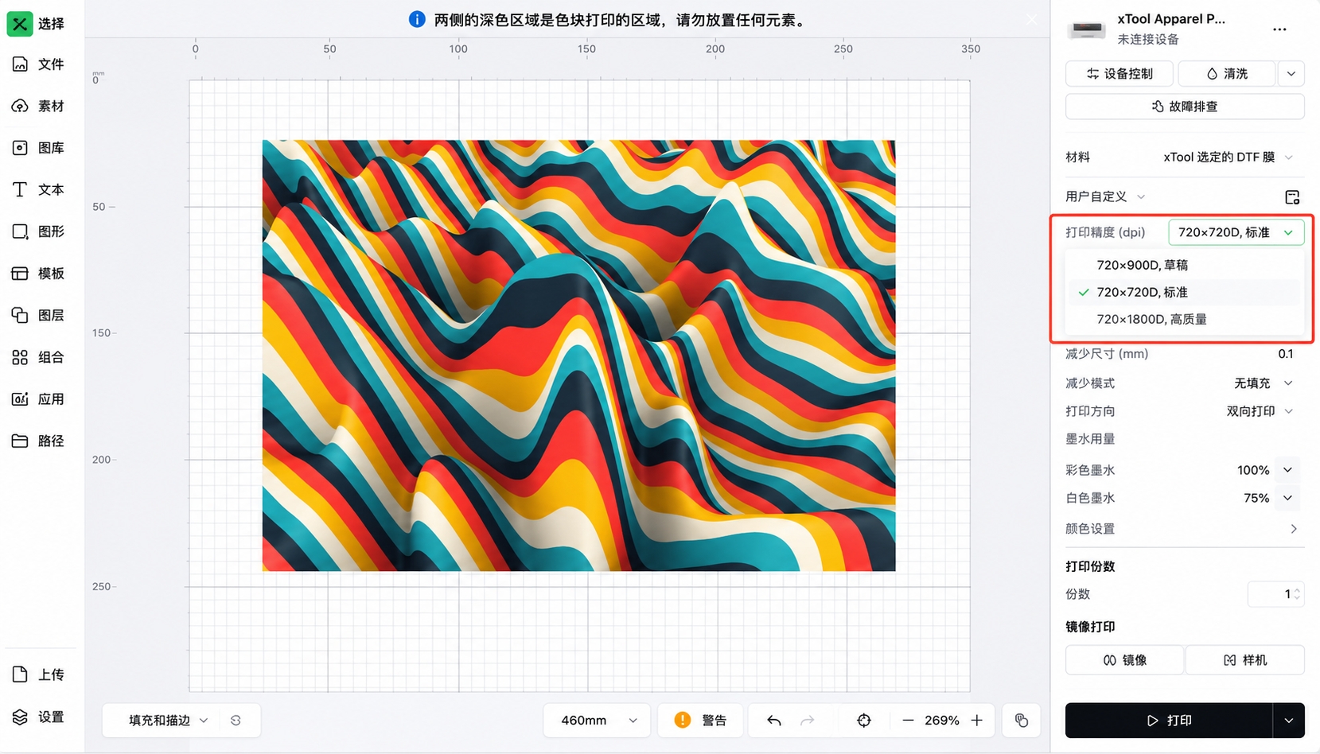Expand 颜色设置 color settings
Image resolution: width=1320 pixels, height=754 pixels.
point(1184,529)
